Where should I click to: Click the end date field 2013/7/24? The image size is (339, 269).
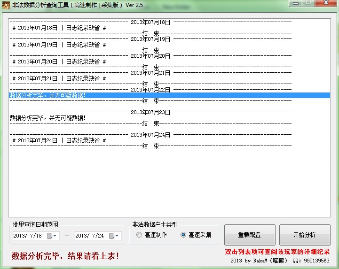[90, 236]
